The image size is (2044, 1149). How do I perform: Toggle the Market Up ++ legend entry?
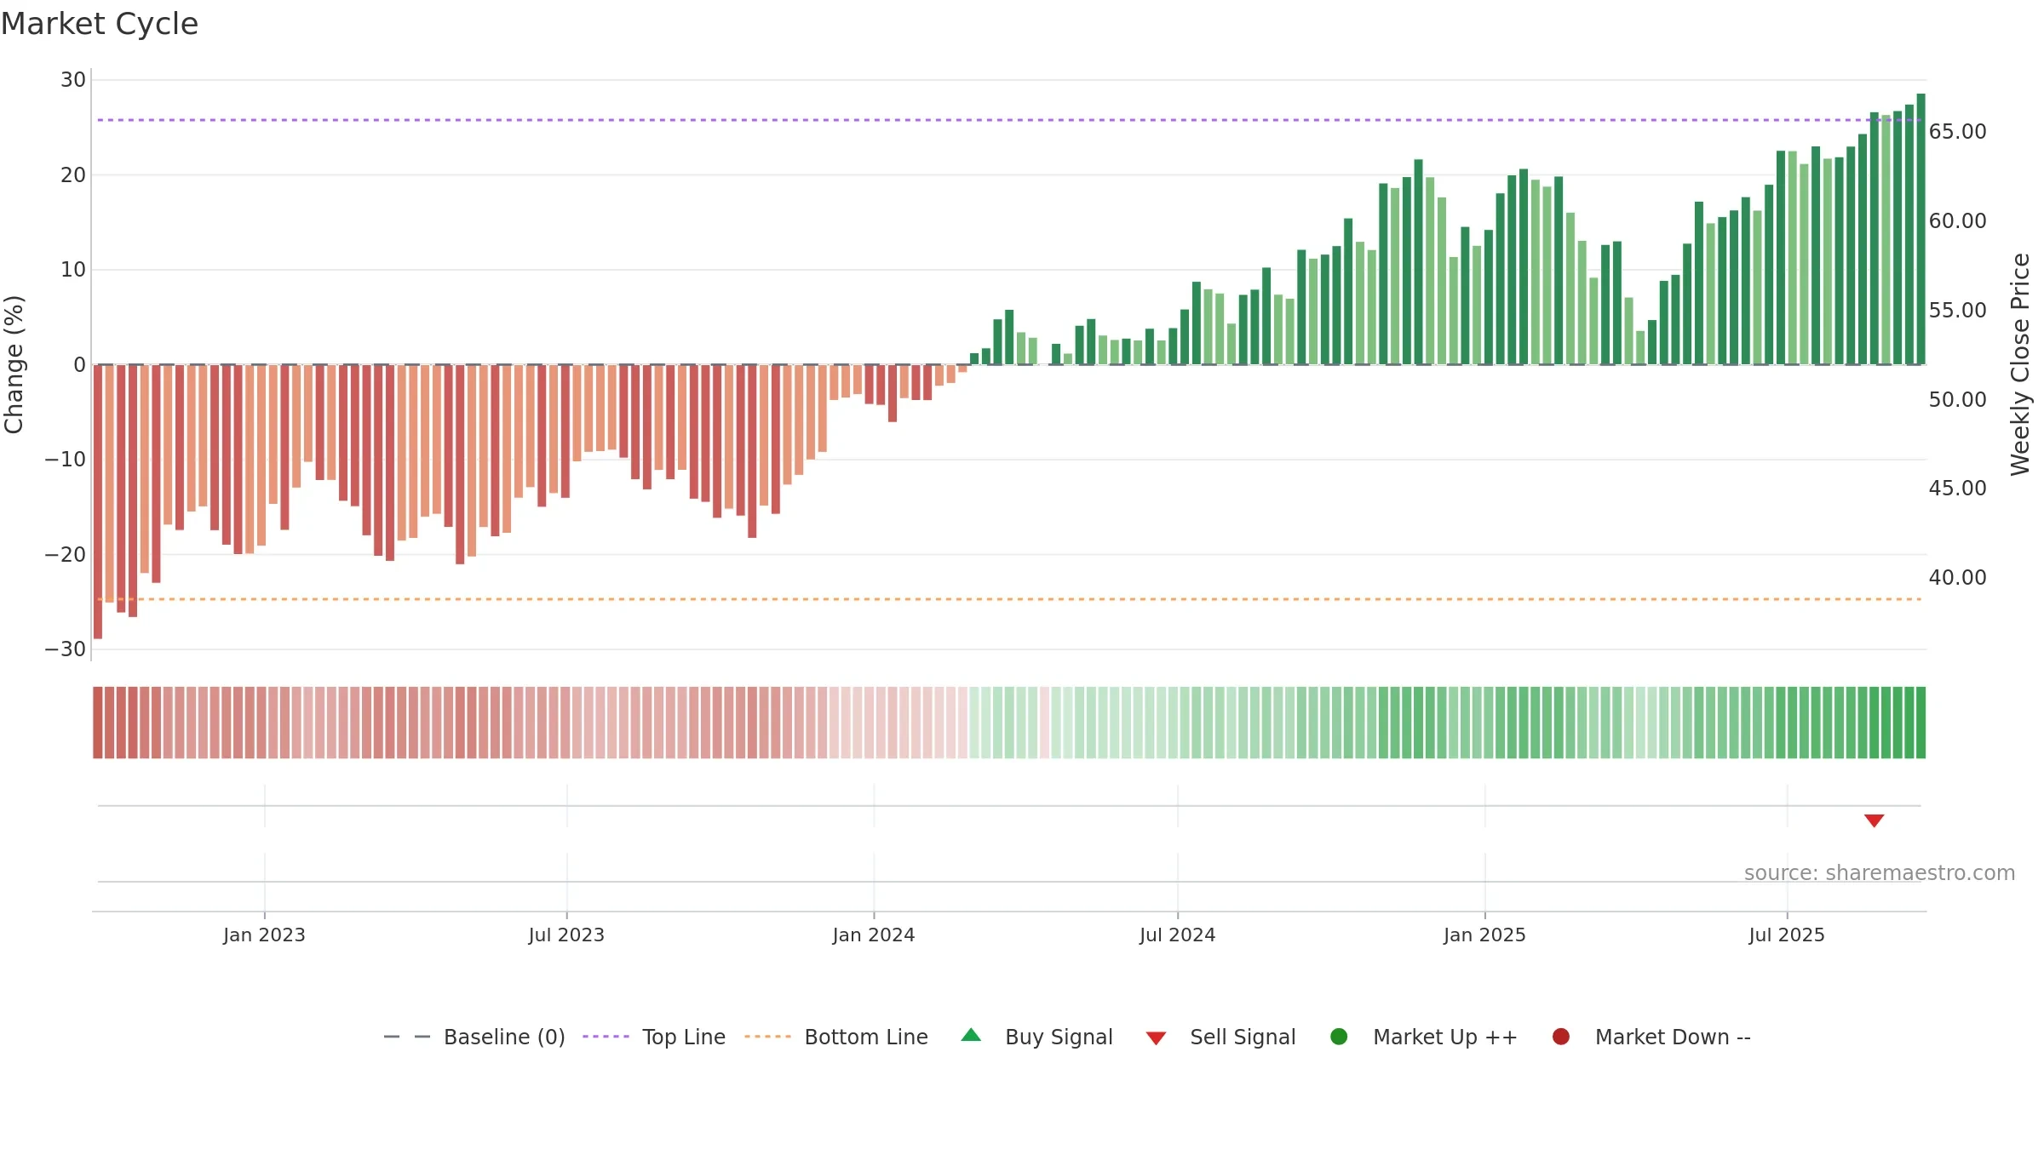click(x=1423, y=1037)
